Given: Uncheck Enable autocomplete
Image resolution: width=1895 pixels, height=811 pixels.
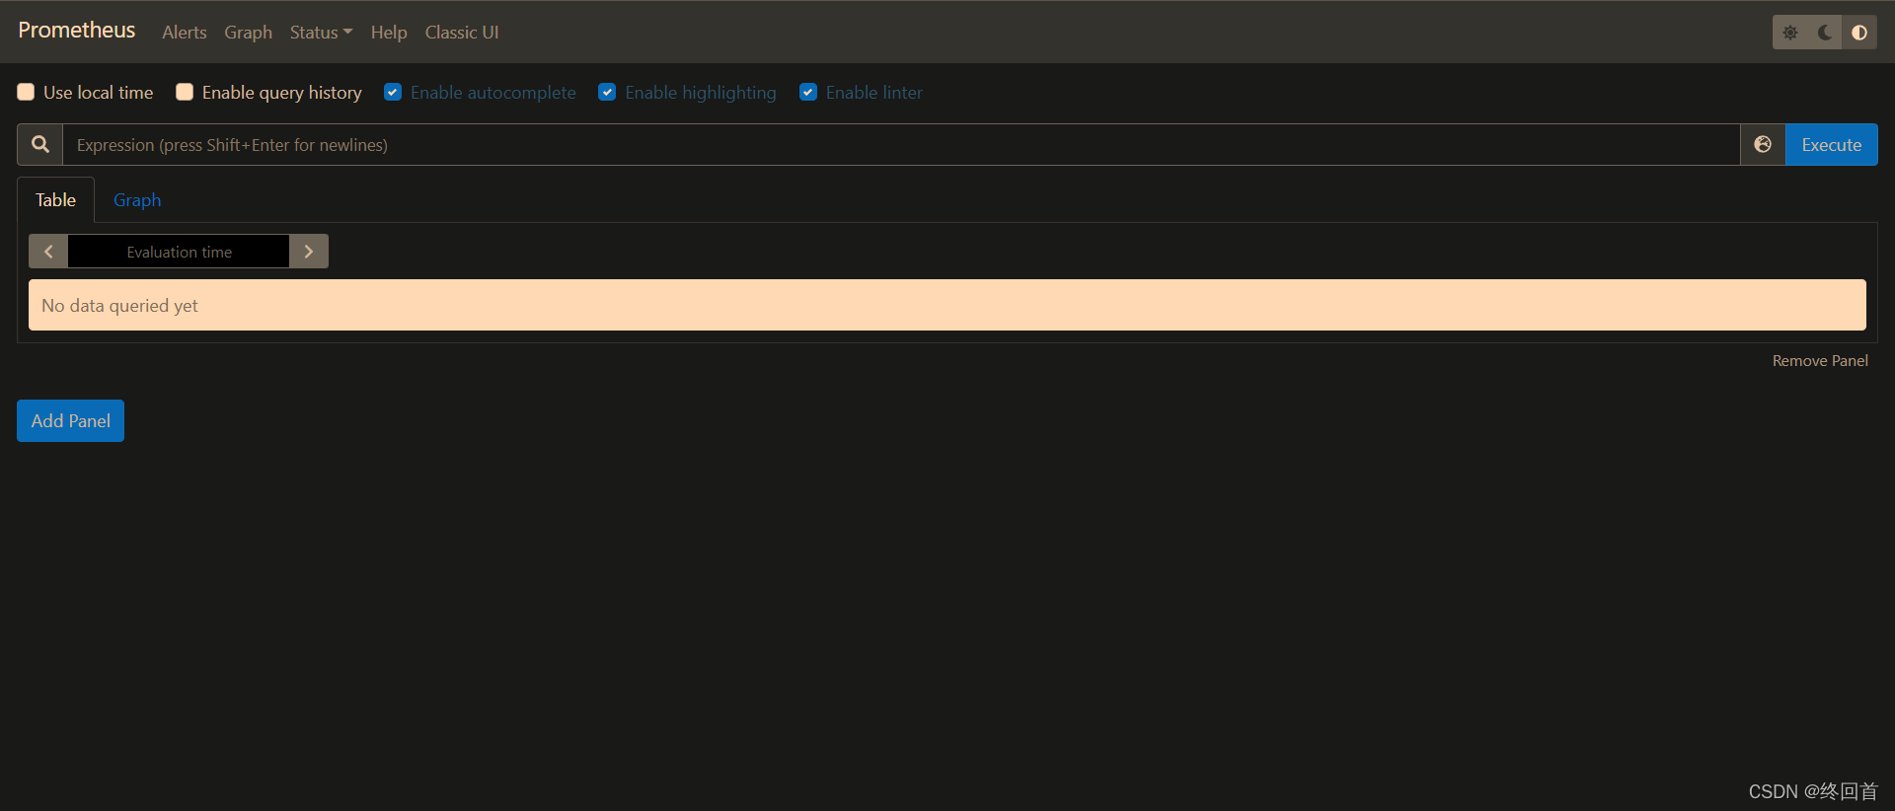Looking at the screenshot, I should click(x=393, y=92).
